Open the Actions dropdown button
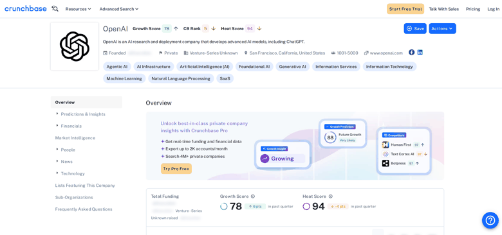 click(442, 28)
